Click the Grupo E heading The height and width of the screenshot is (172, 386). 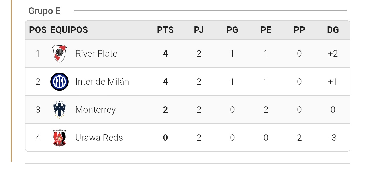[44, 11]
